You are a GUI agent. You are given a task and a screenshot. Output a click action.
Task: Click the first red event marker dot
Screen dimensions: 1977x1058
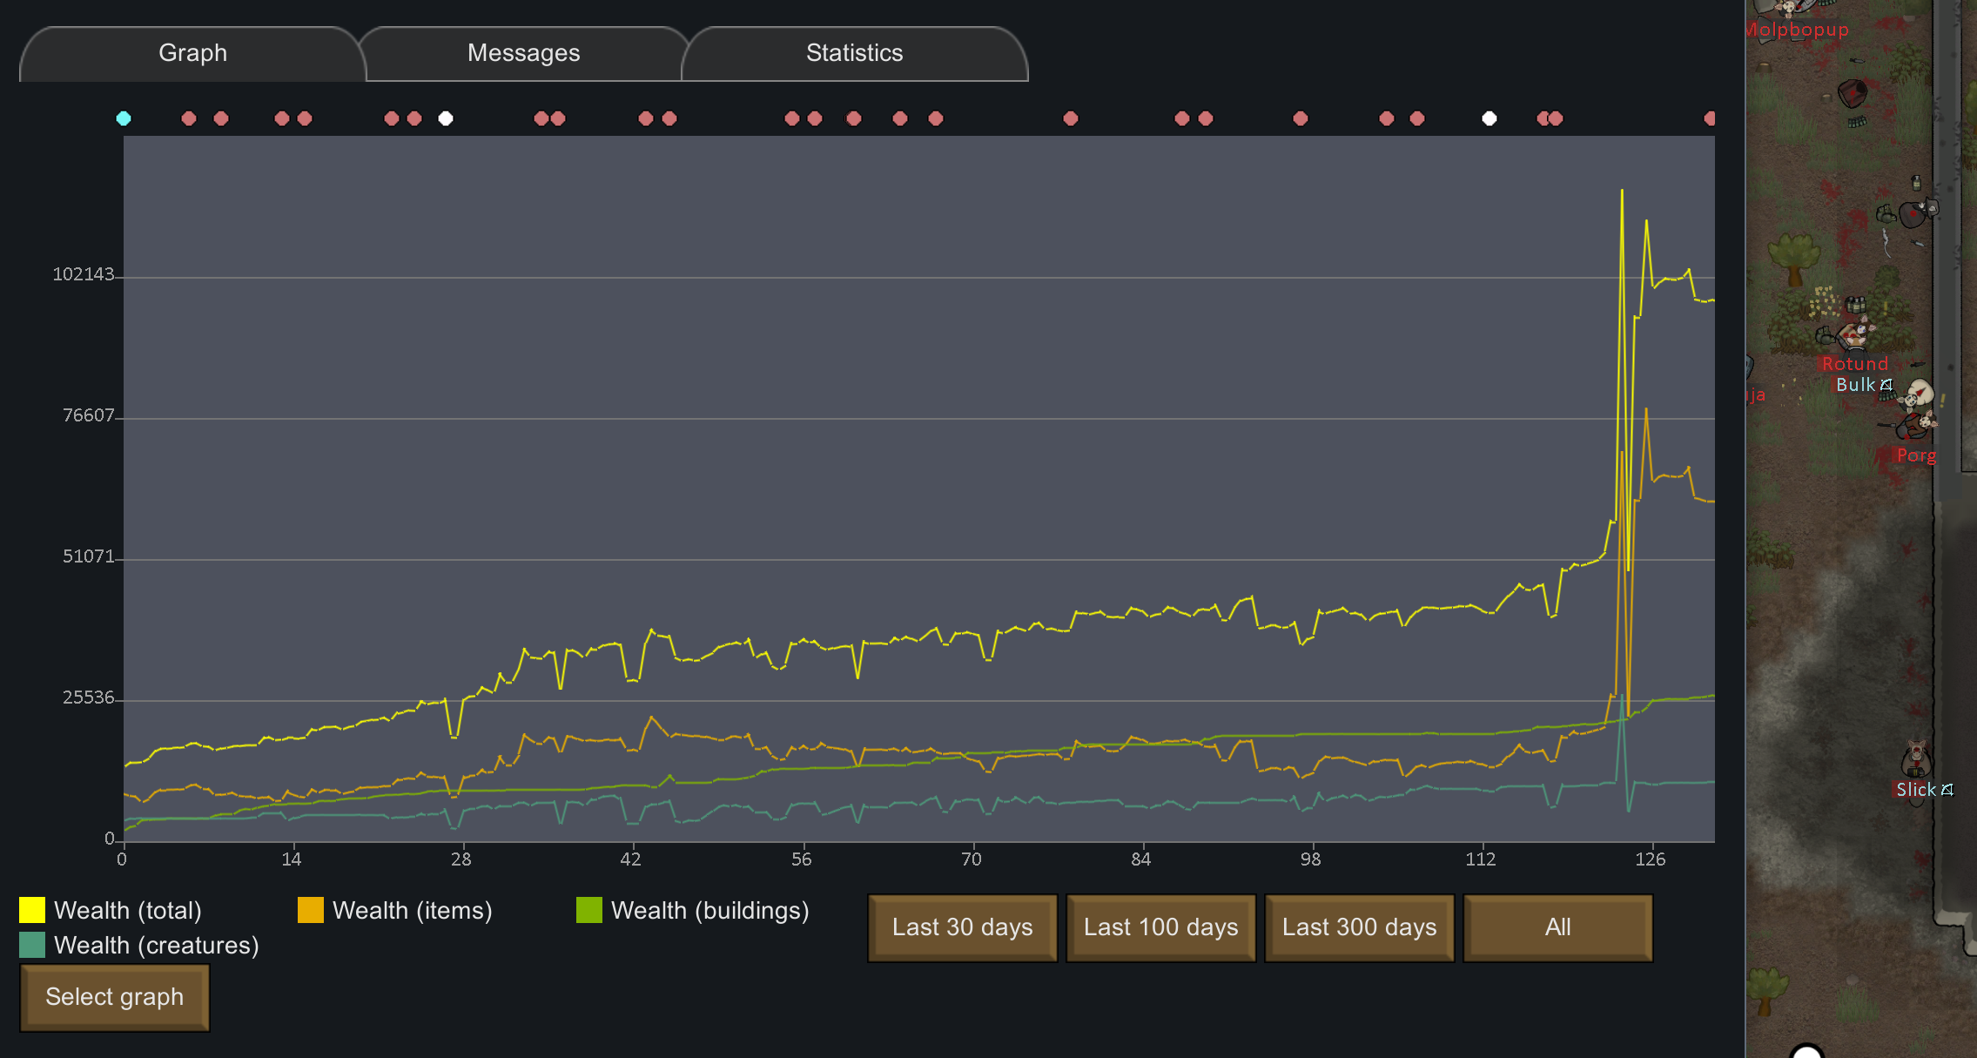pos(189,118)
